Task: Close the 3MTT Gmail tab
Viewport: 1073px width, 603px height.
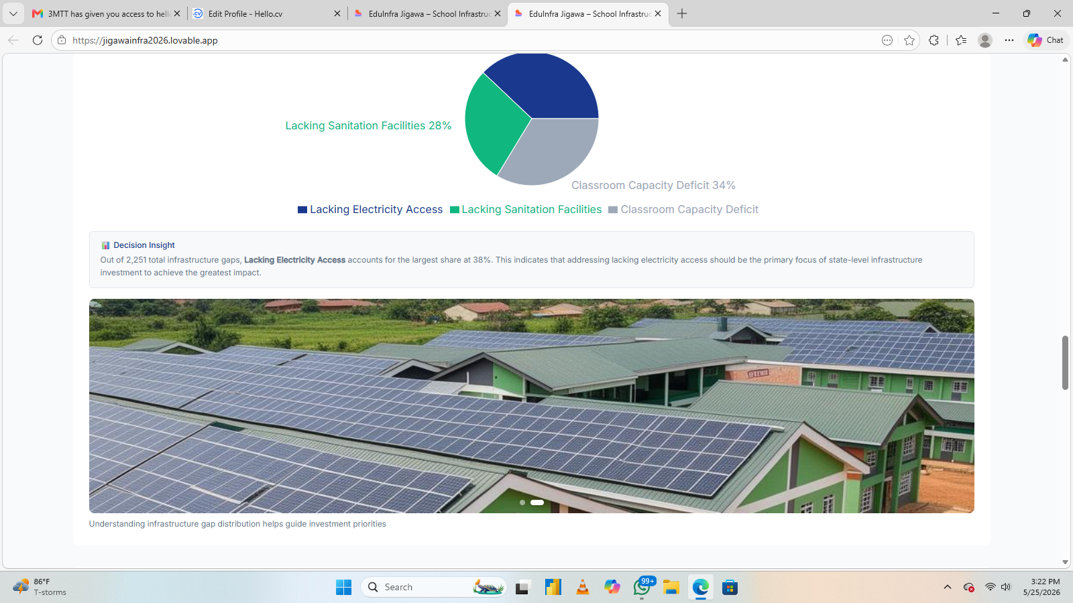Action: 177,13
